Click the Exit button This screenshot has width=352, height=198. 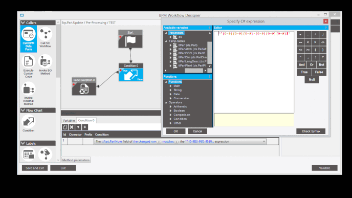tap(63, 168)
